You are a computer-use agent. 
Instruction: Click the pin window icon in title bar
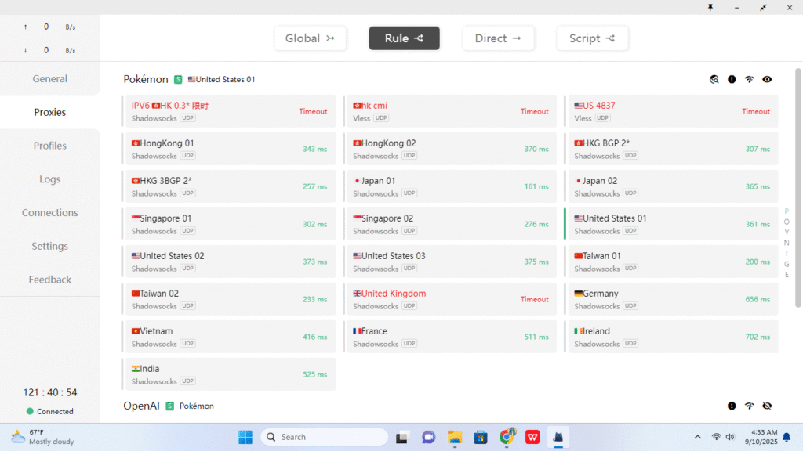[x=710, y=7]
